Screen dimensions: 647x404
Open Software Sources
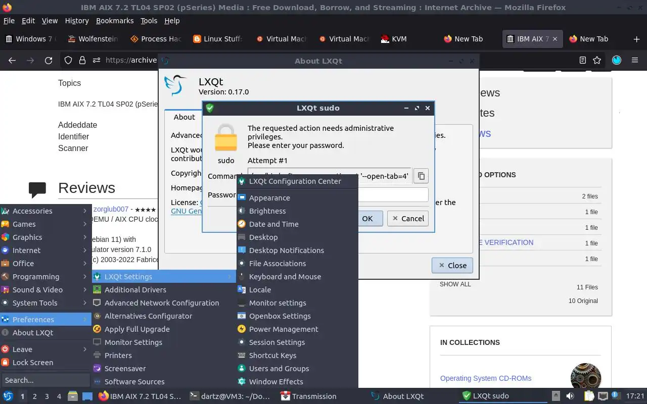point(164,382)
